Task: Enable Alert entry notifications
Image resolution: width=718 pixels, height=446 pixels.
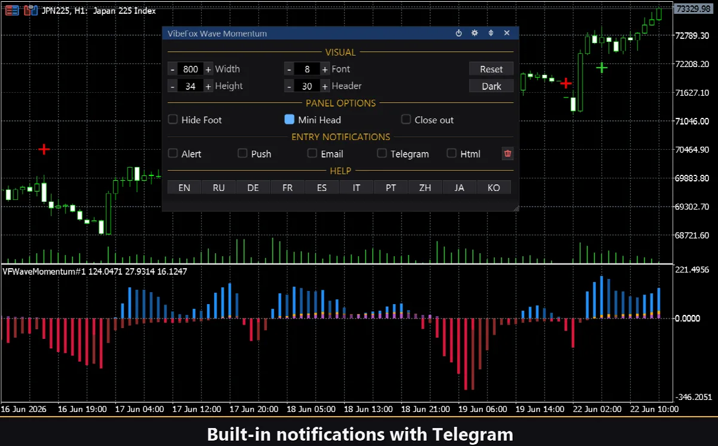Action: point(173,154)
